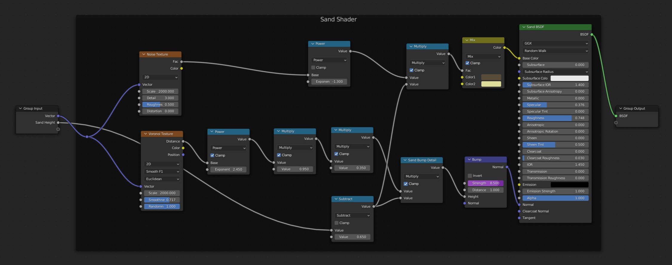Collapse the Sand Bump Detail node
672x265 pixels.
pyautogui.click(x=405, y=160)
